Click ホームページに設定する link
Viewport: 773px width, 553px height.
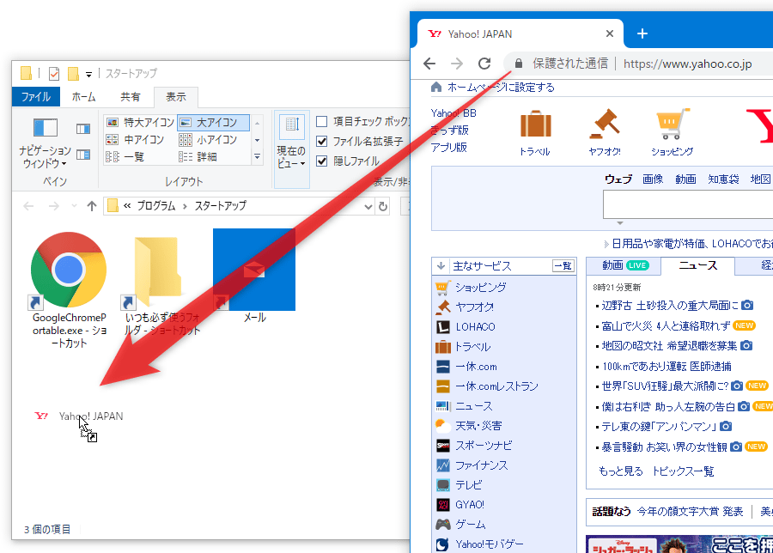pyautogui.click(x=501, y=88)
